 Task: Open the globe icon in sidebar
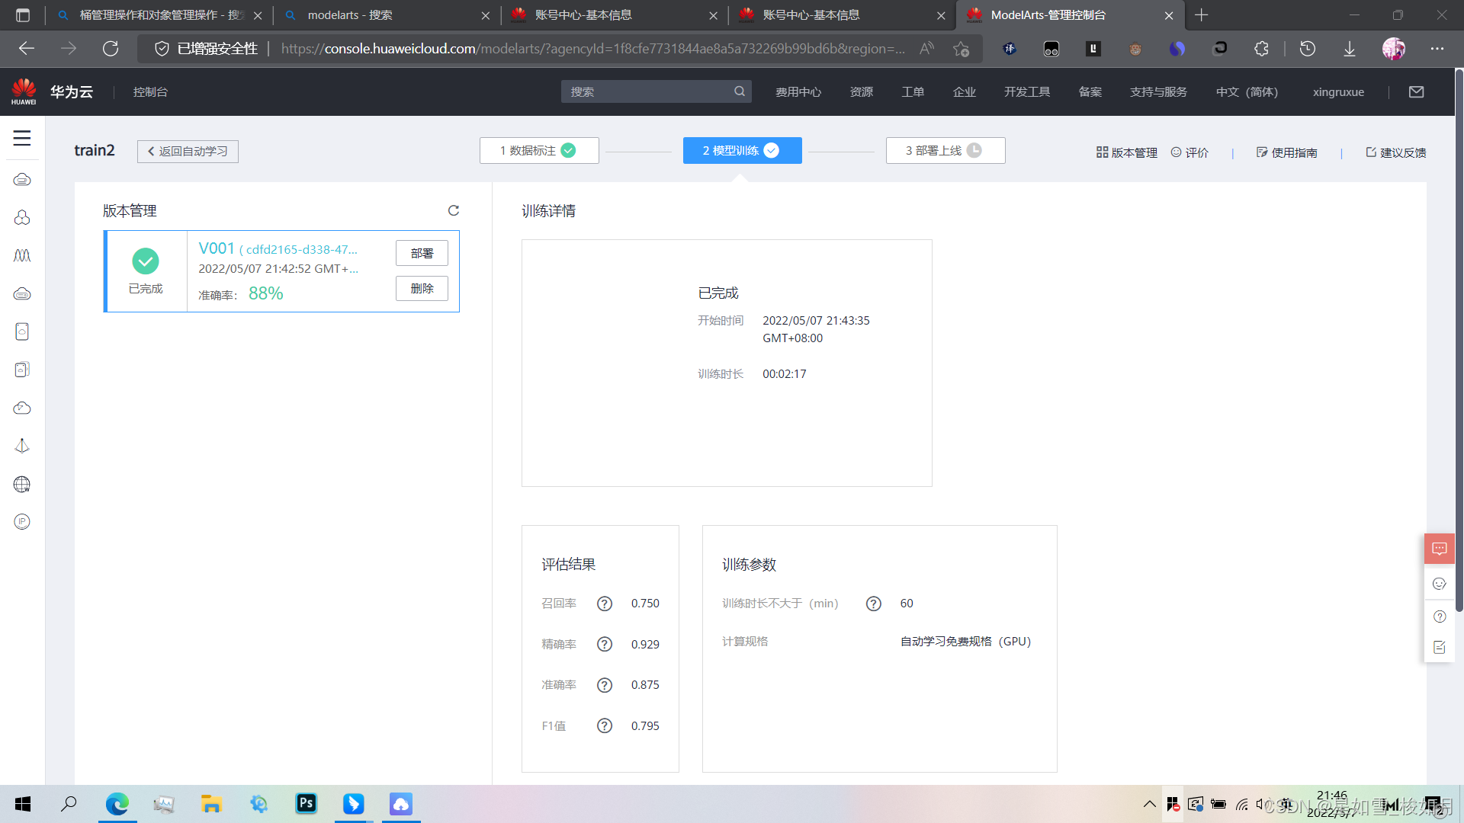click(22, 485)
